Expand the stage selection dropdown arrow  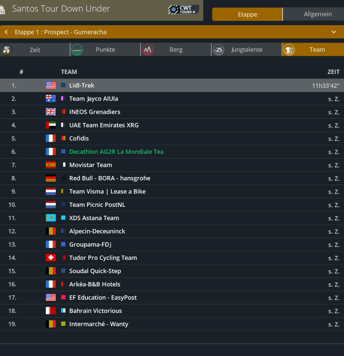[334, 32]
